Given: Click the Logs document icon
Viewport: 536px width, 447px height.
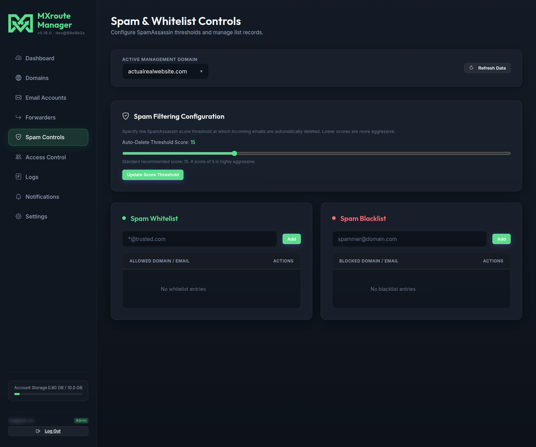Looking at the screenshot, I should (18, 177).
